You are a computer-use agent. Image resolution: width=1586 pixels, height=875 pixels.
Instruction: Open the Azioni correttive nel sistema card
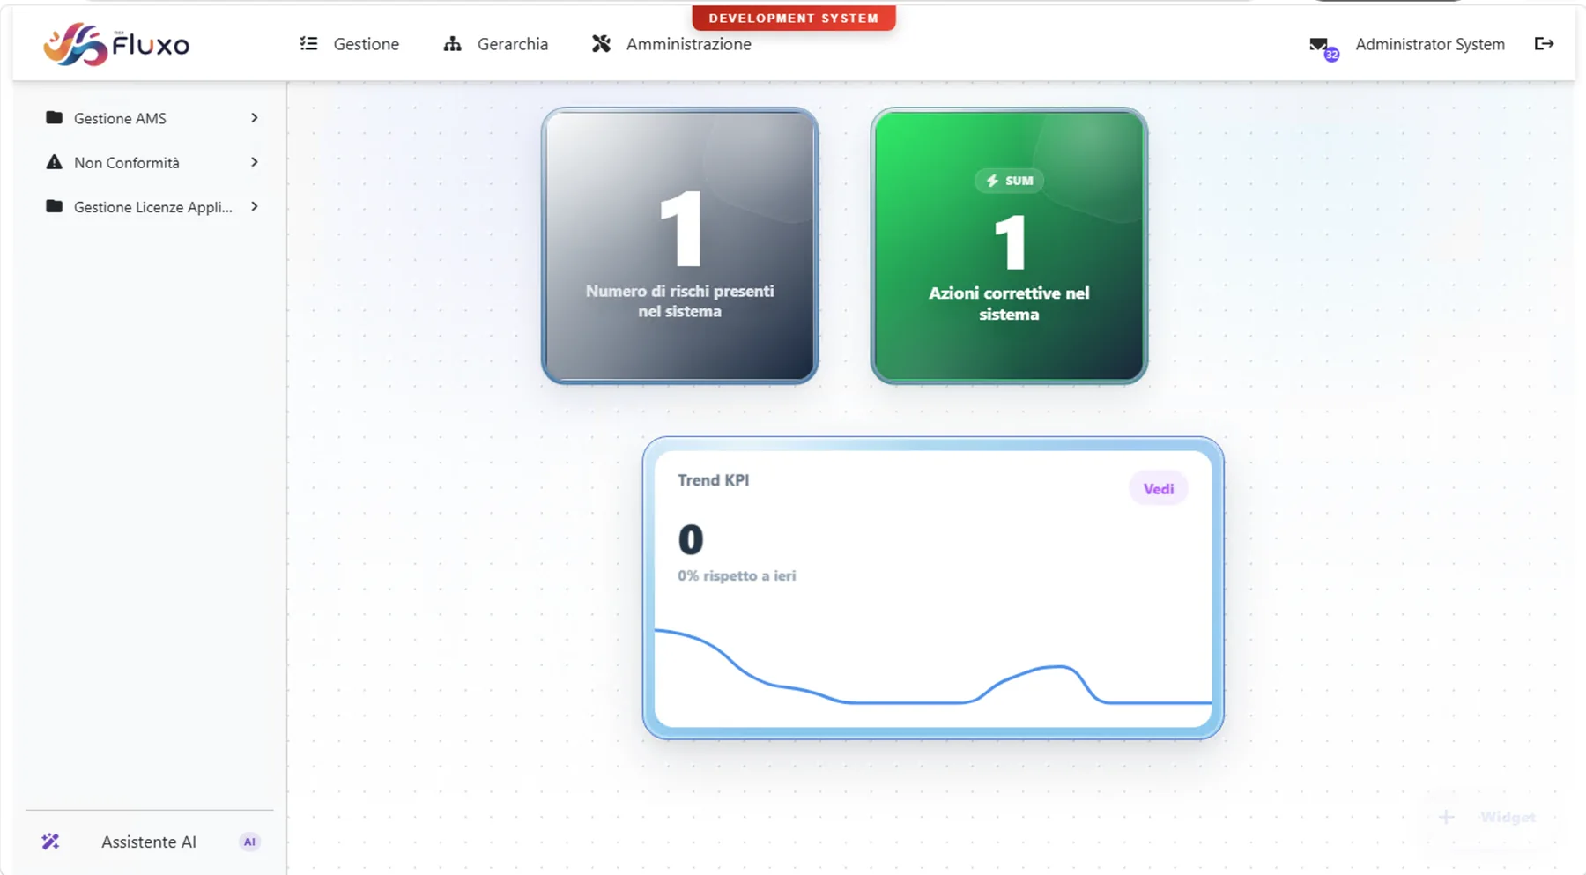1009,246
